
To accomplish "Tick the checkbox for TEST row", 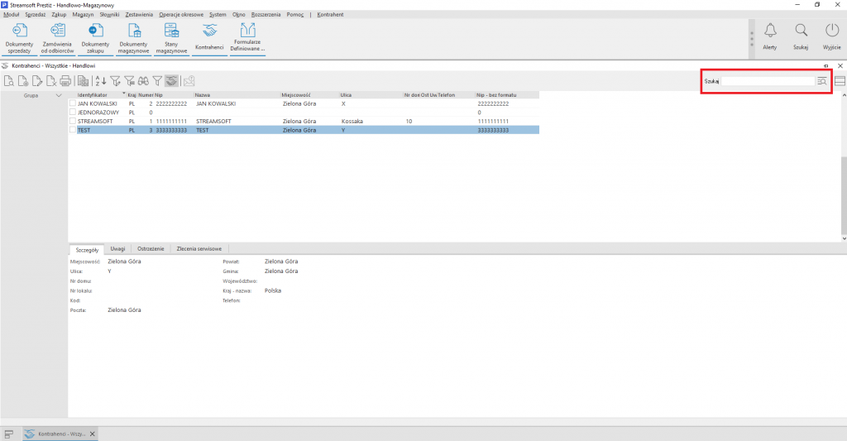I will point(73,130).
